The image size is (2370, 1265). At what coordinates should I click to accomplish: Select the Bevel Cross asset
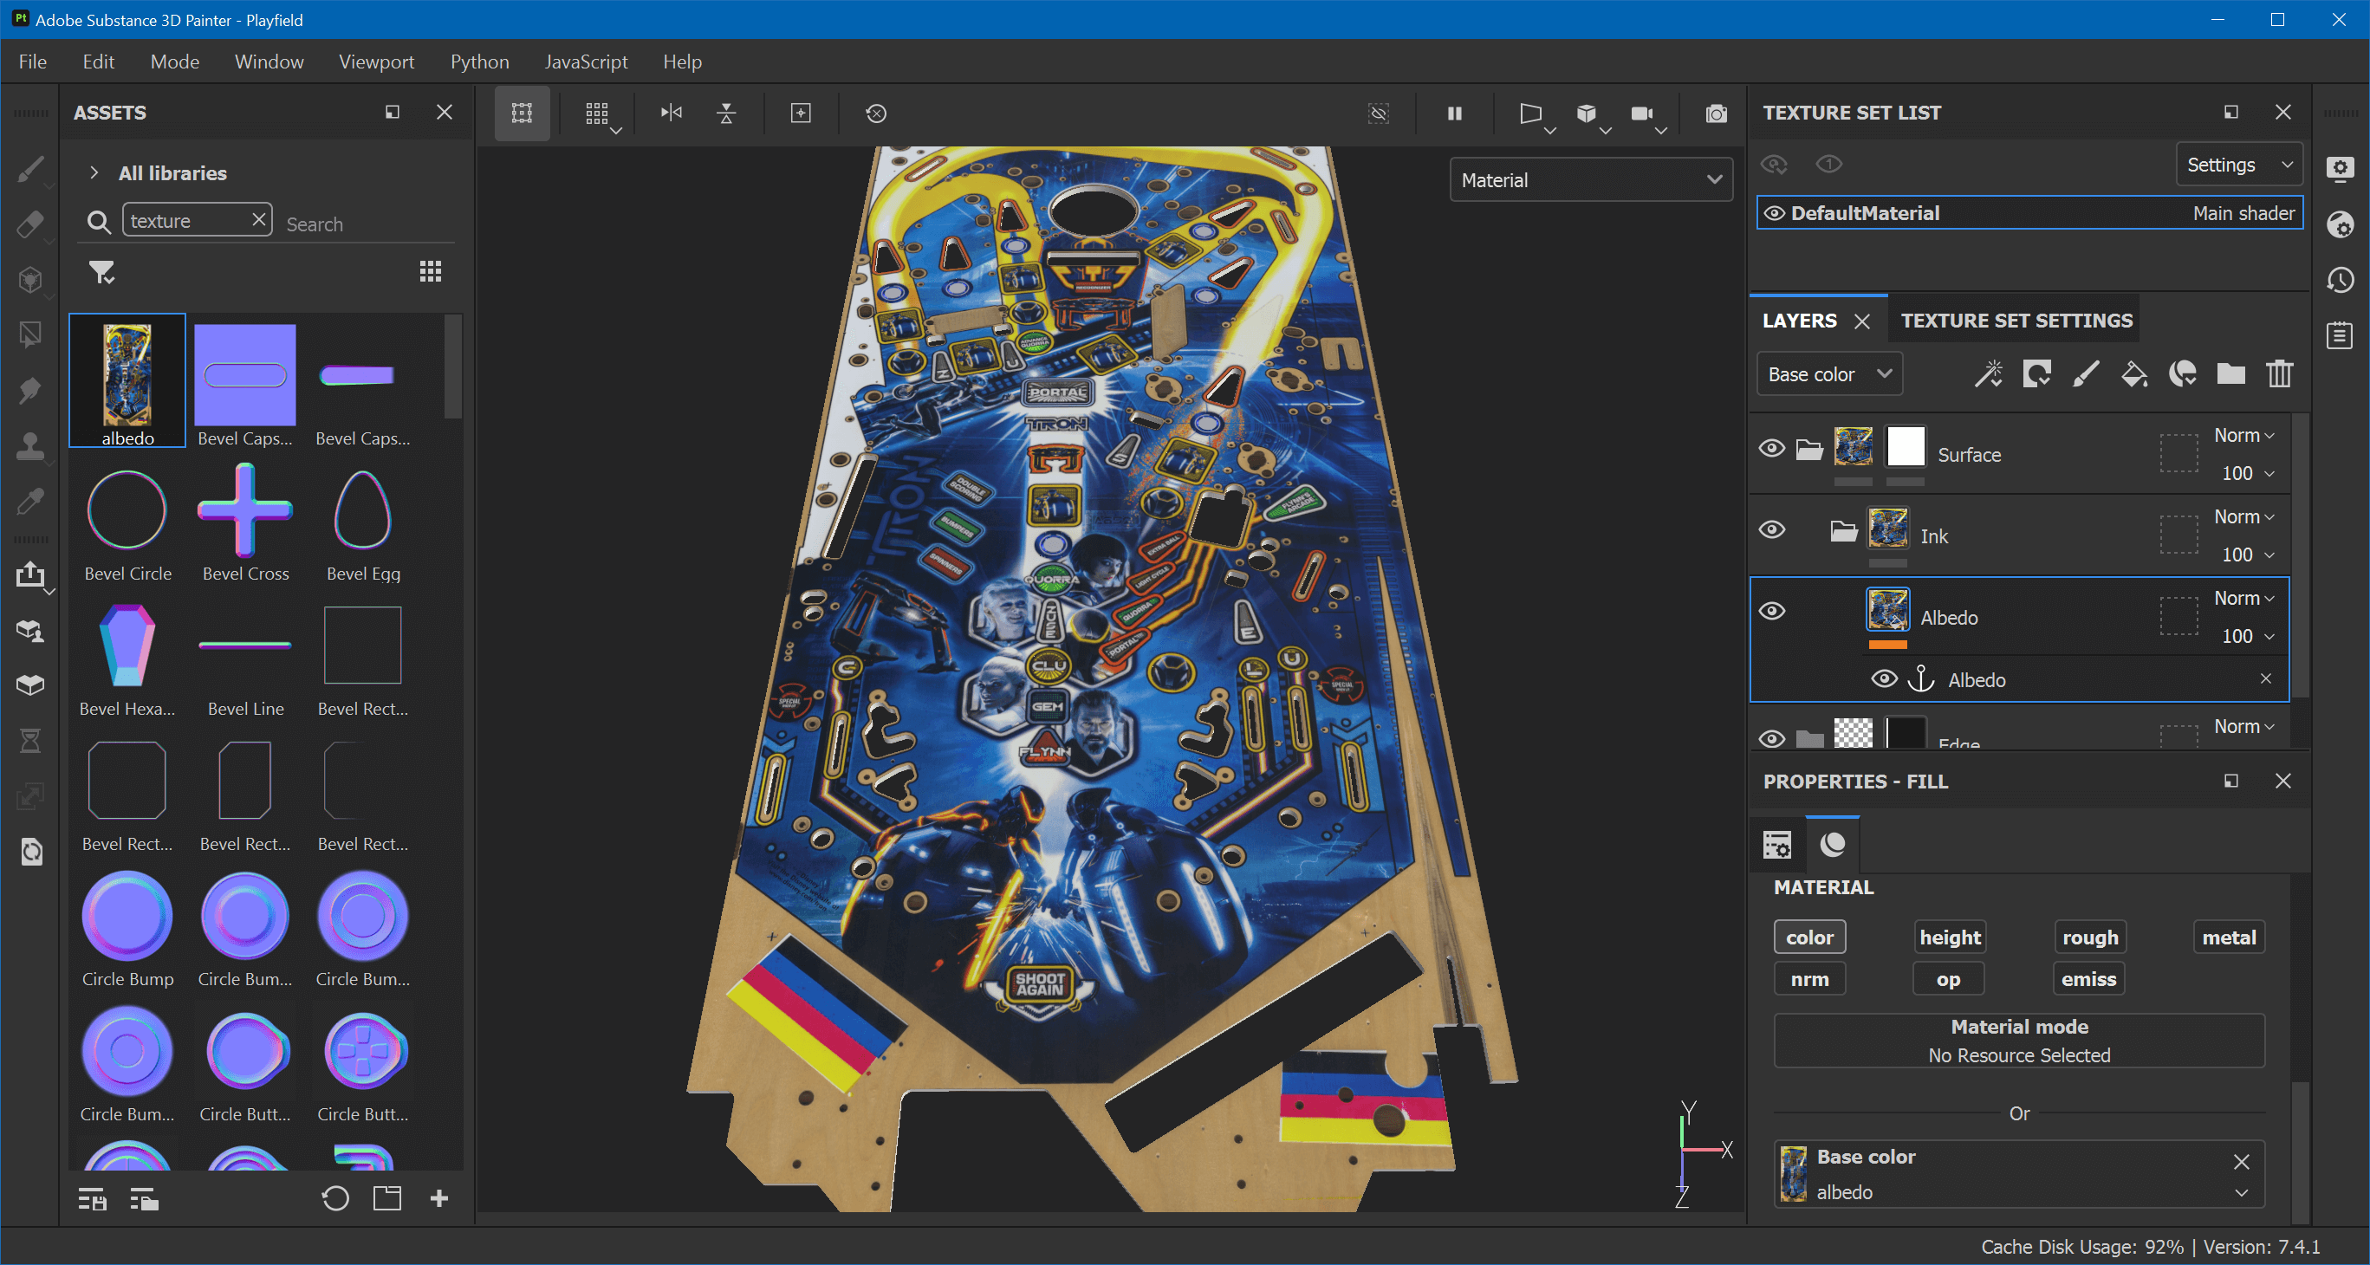(244, 522)
